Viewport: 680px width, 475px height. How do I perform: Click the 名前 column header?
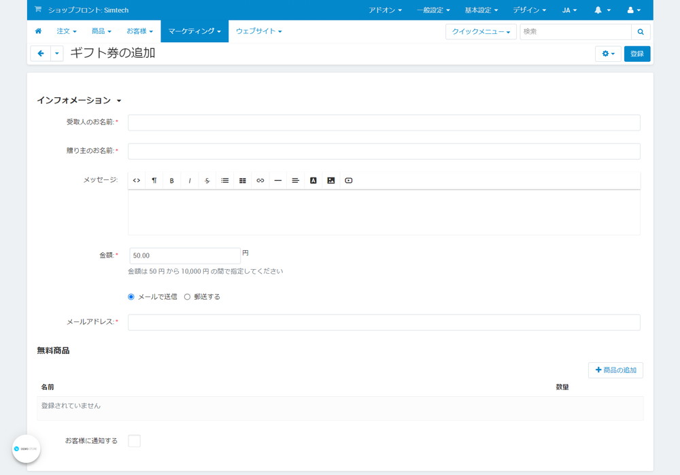48,387
